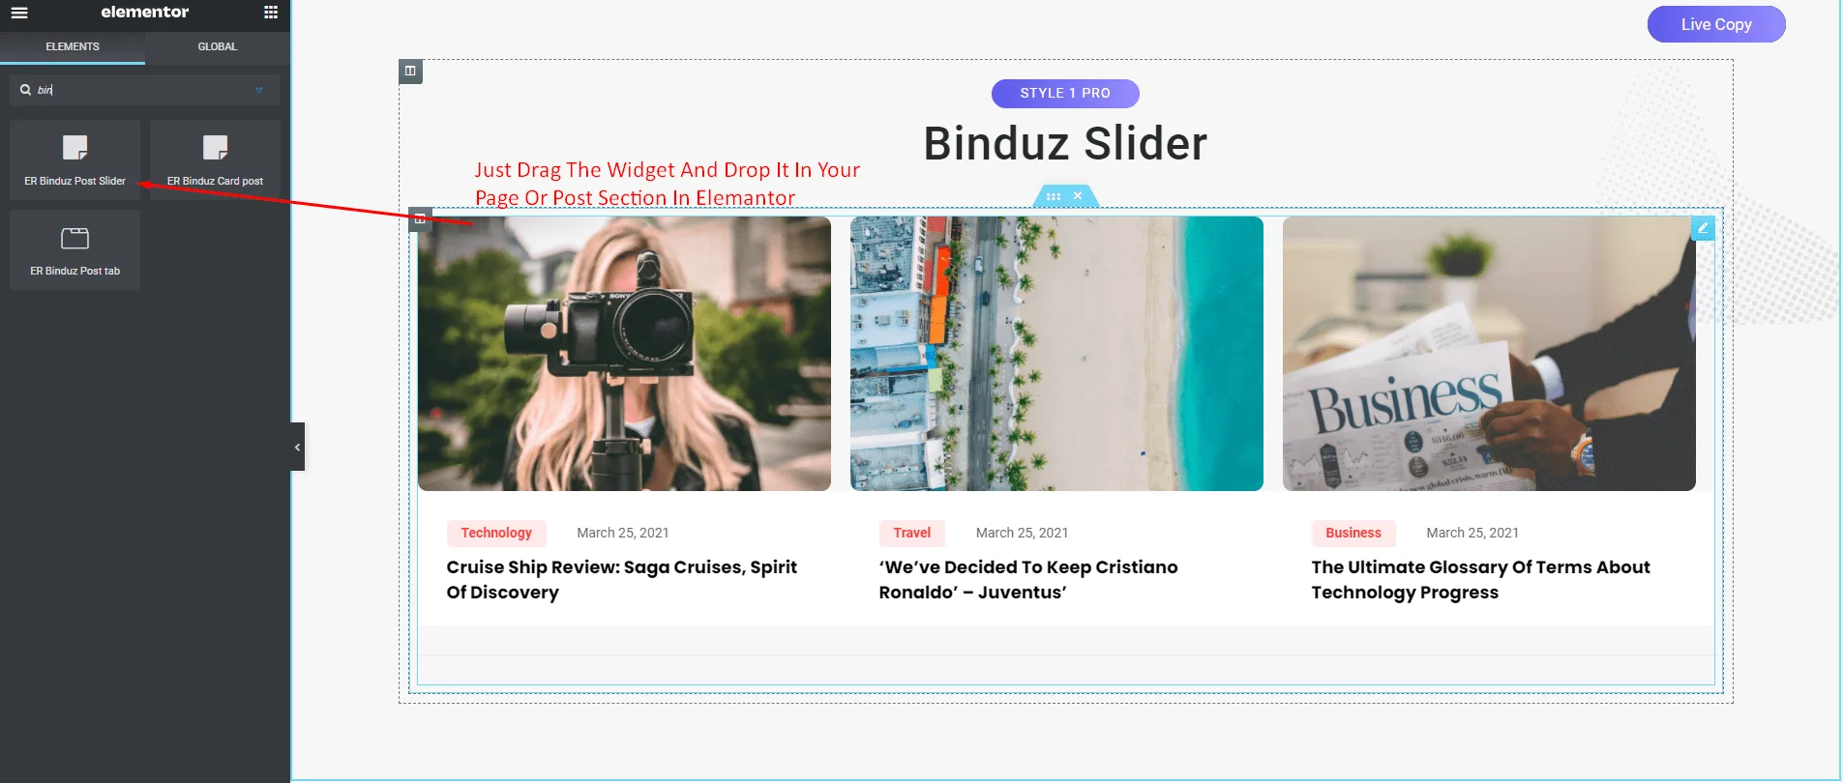Click the section column handle icon

[410, 71]
